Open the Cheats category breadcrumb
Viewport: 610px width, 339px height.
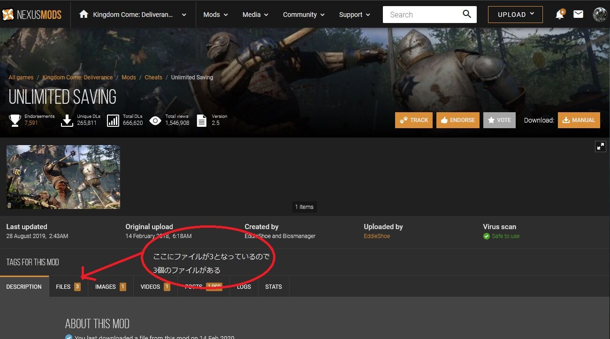pos(153,77)
